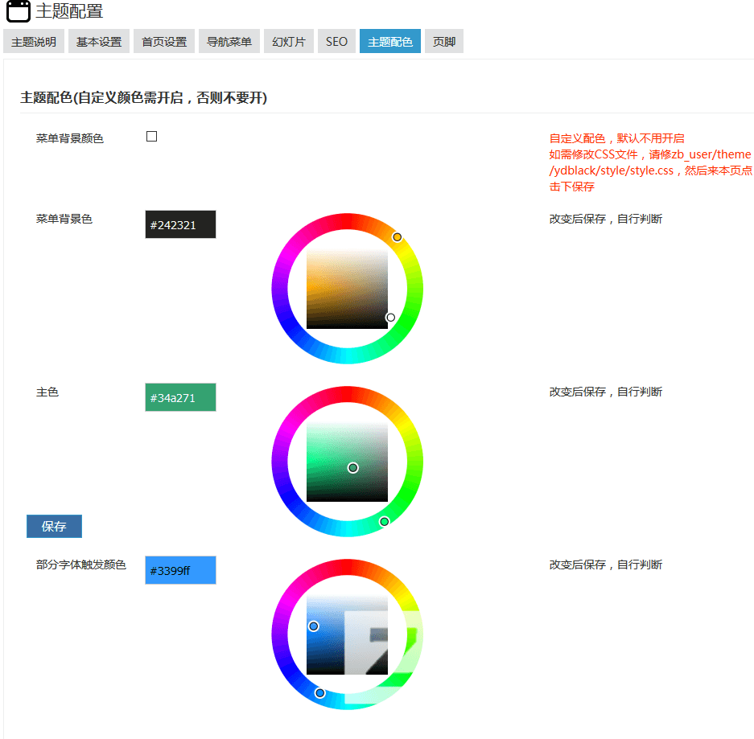Image resolution: width=754 pixels, height=739 pixels.
Task: Click the saturation marker in first color square
Action: point(390,317)
